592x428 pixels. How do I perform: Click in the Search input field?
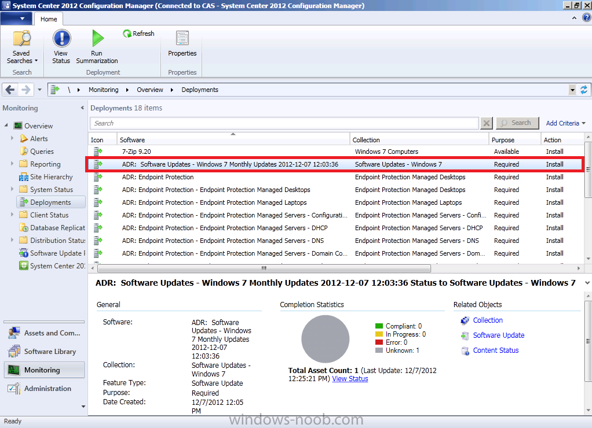click(284, 123)
